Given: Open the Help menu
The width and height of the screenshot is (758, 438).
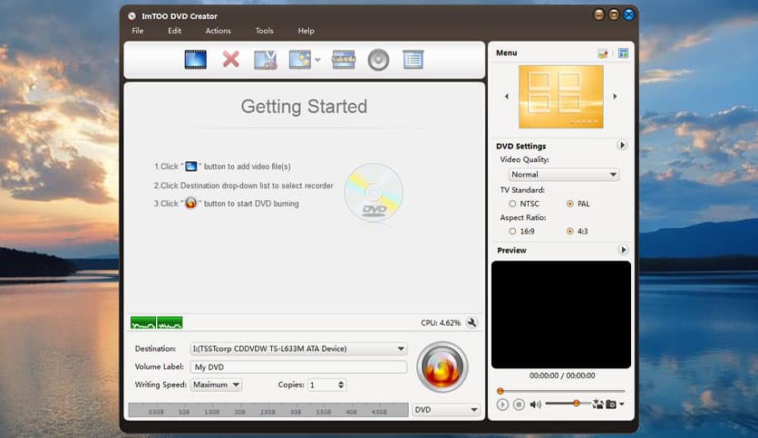Looking at the screenshot, I should pyautogui.click(x=306, y=31).
